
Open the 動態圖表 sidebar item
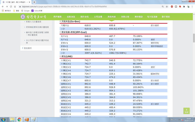coord(28,48)
